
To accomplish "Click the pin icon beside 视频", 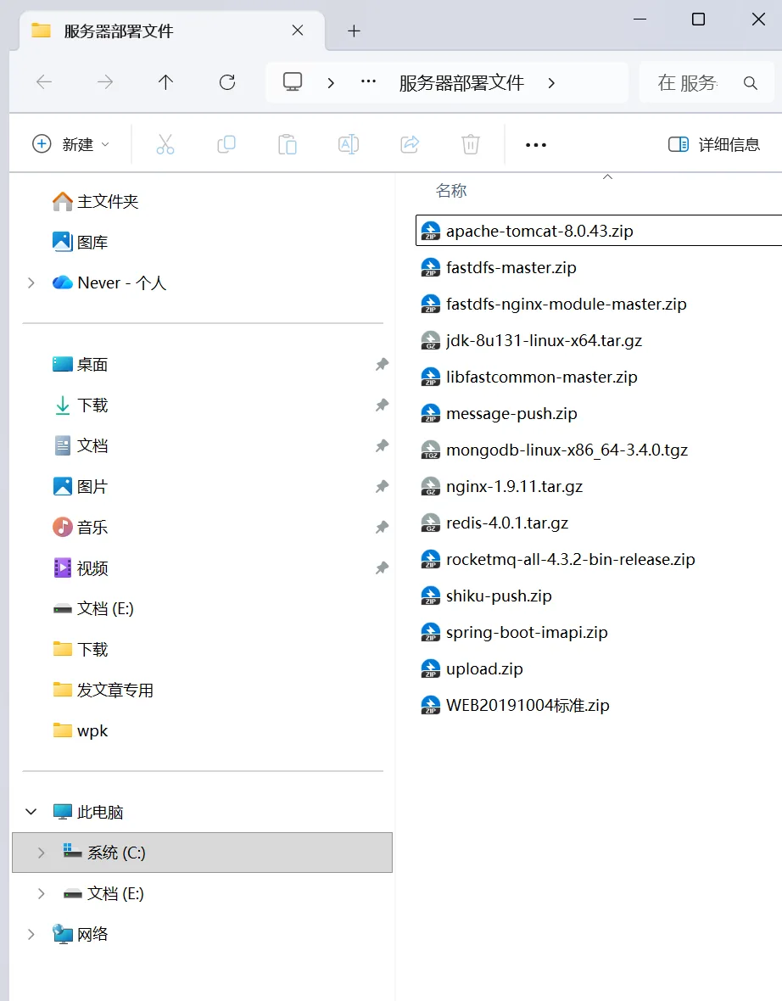I will (x=382, y=568).
